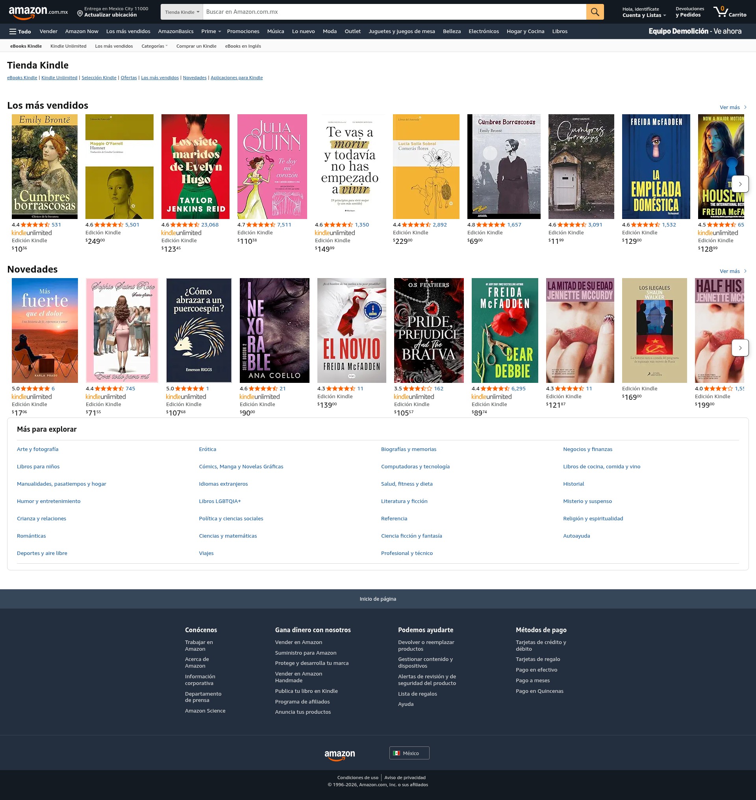Screen dimensions: 756x800
Task: Open the Comerás flores book cover
Action: click(x=426, y=167)
